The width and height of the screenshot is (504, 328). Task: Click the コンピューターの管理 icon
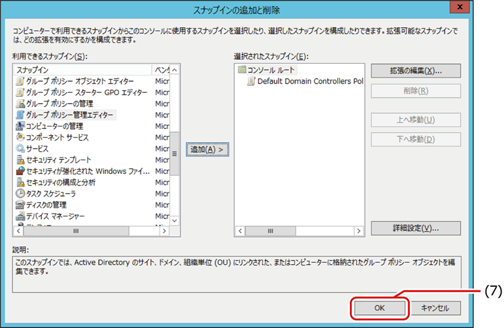[x=20, y=126]
